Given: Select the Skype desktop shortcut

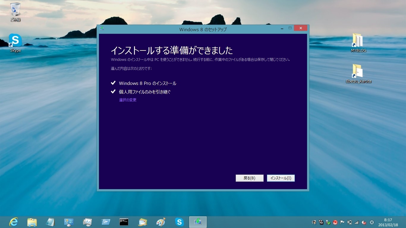Looking at the screenshot, I should pyautogui.click(x=15, y=43).
